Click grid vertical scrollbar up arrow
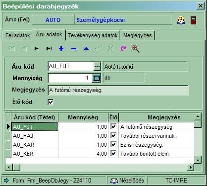The width and height of the screenshot is (207, 186). click(x=198, y=117)
